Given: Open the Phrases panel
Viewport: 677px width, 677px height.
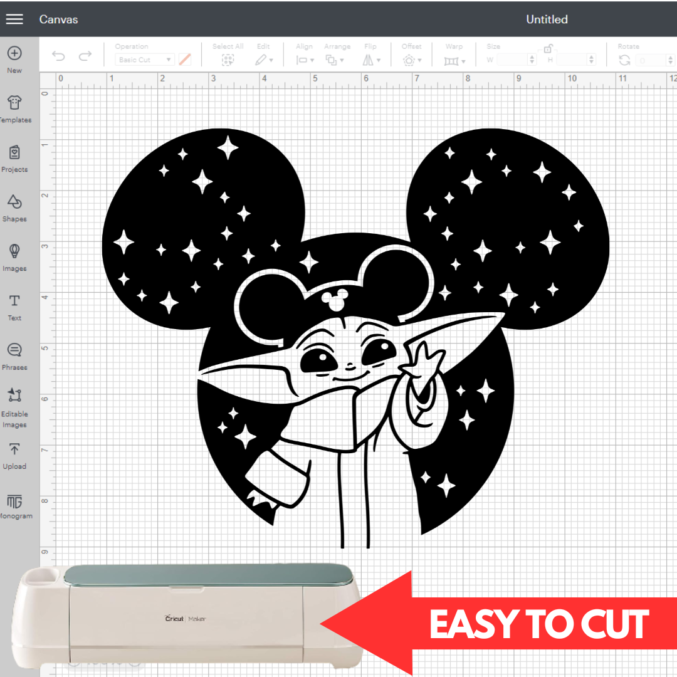Looking at the screenshot, I should [14, 357].
